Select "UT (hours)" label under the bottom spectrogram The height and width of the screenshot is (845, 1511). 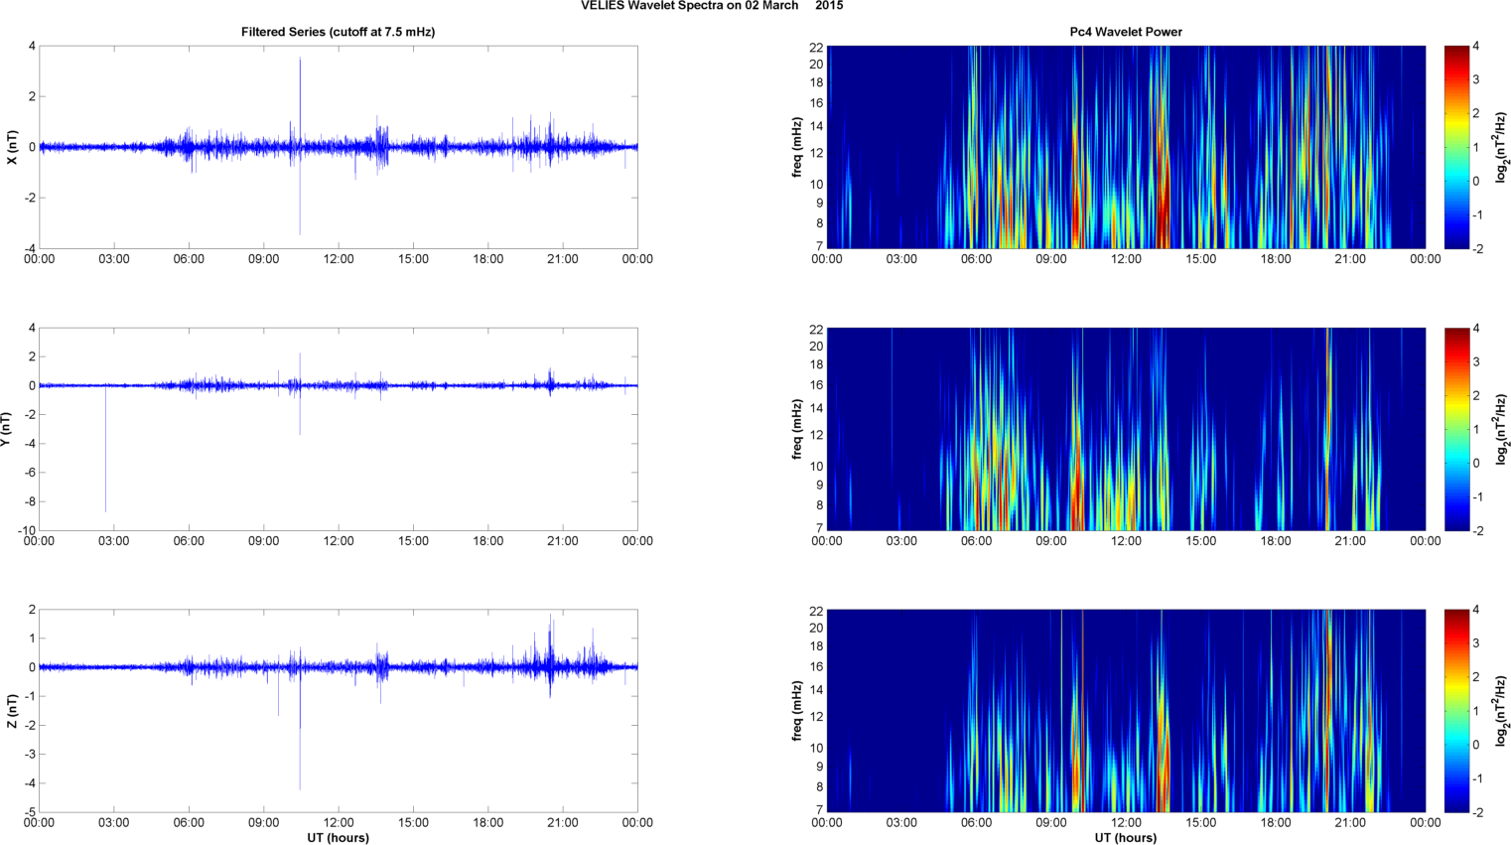tap(1126, 838)
